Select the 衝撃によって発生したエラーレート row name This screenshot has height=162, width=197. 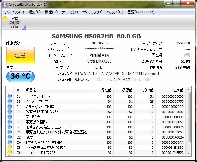[49, 127]
